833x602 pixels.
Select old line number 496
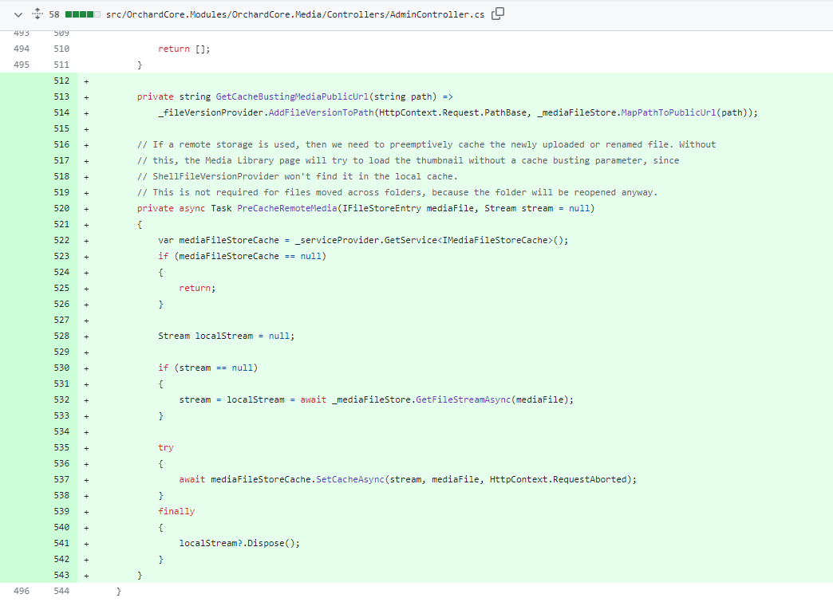click(22, 591)
